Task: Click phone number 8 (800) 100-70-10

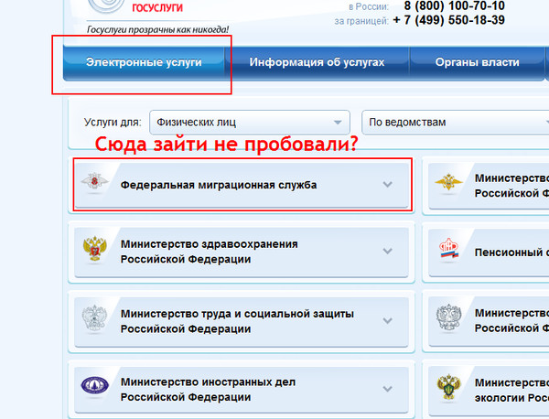Action: click(x=454, y=6)
